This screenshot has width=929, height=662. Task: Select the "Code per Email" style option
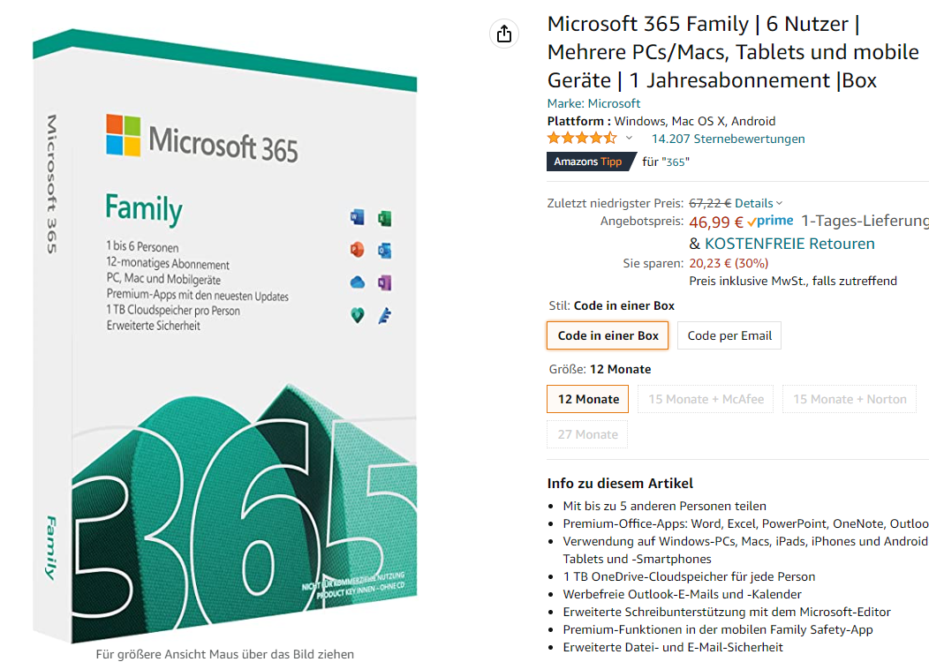click(x=729, y=335)
